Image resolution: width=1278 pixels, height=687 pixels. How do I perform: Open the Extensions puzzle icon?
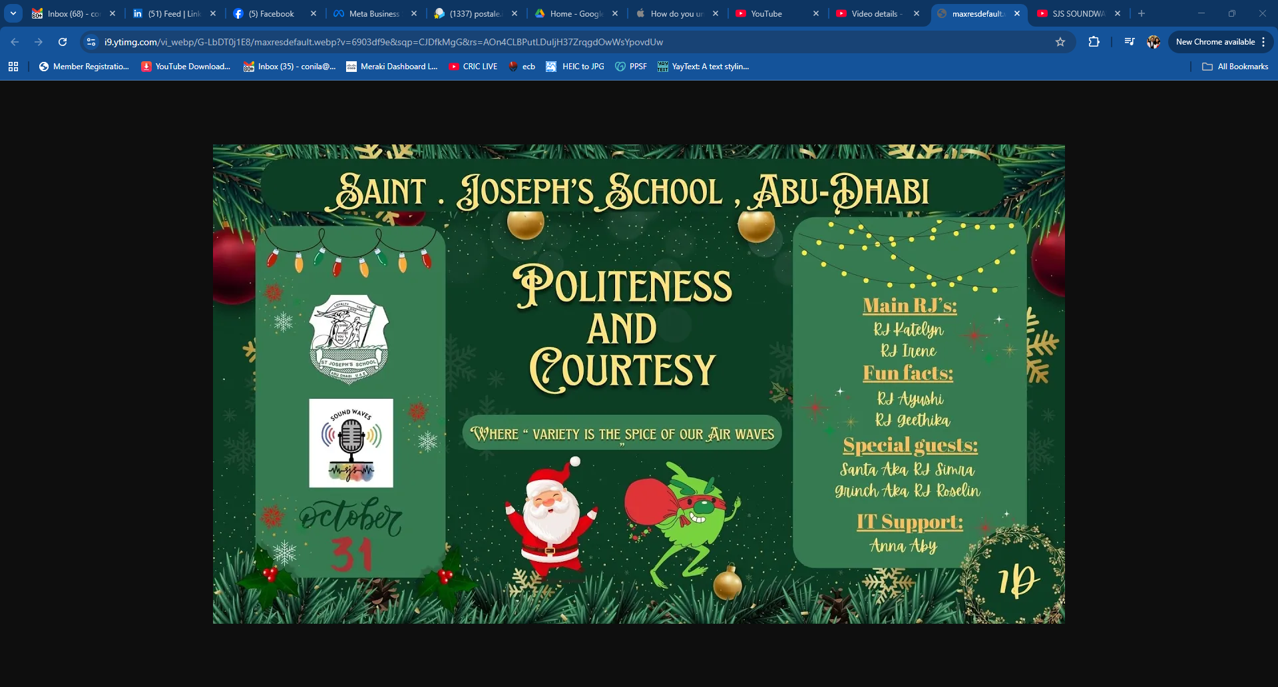coord(1094,42)
